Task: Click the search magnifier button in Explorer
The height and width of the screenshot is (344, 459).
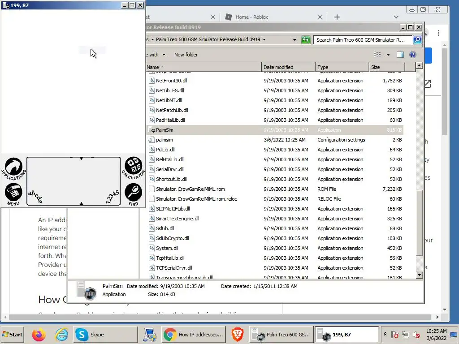Action: [x=417, y=40]
